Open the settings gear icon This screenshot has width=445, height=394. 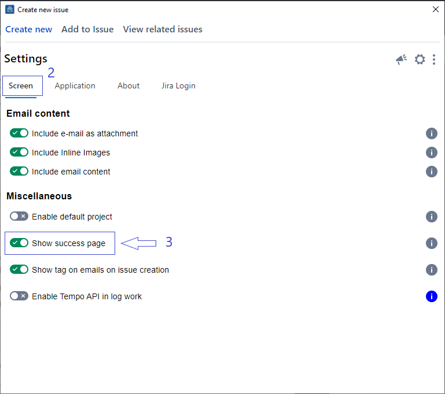click(x=420, y=60)
